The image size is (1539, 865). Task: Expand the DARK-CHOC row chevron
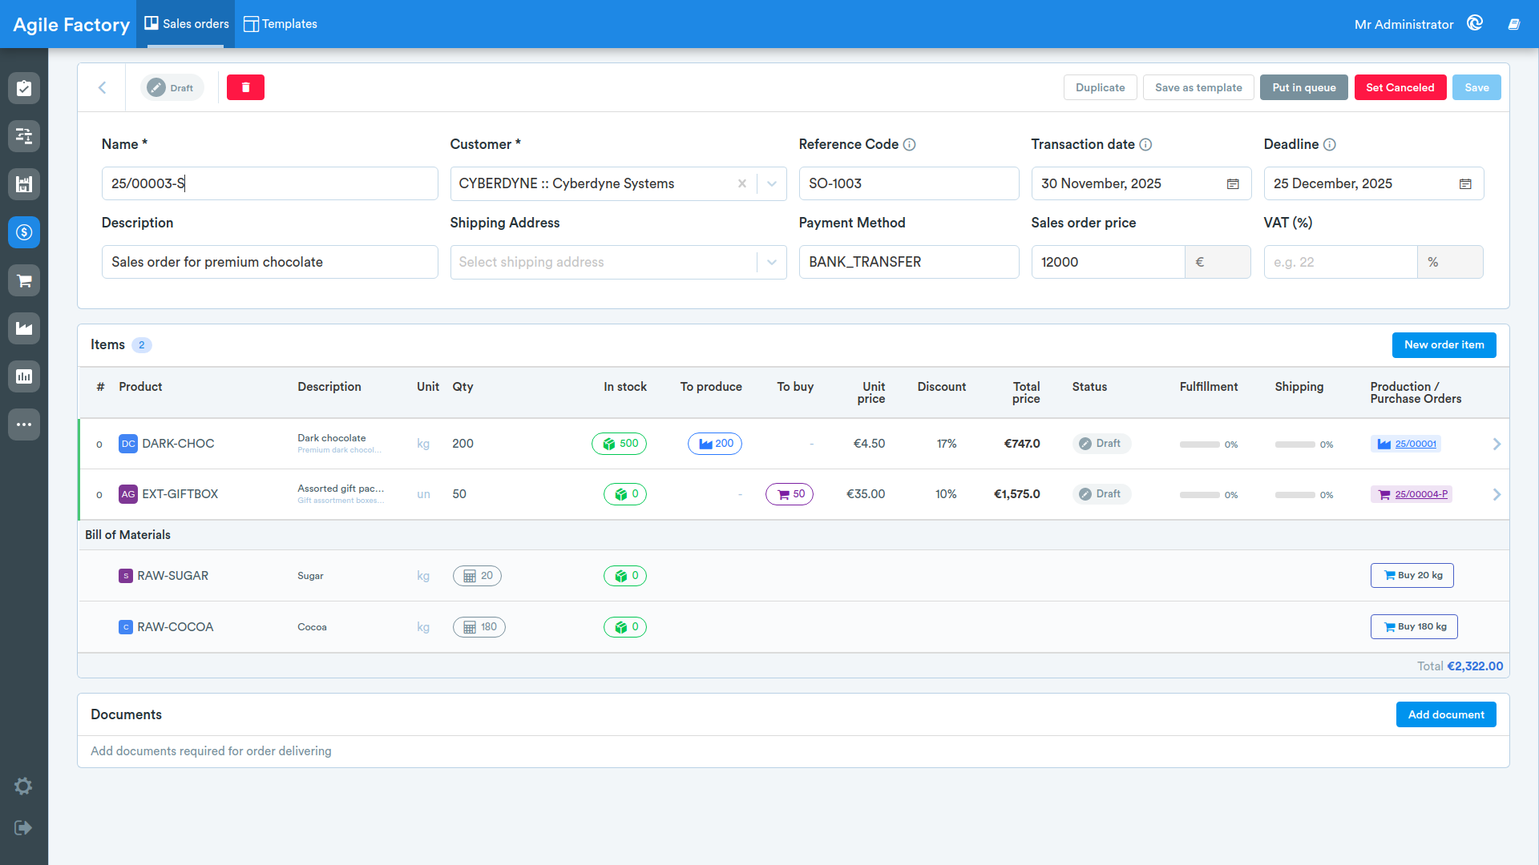click(1497, 444)
